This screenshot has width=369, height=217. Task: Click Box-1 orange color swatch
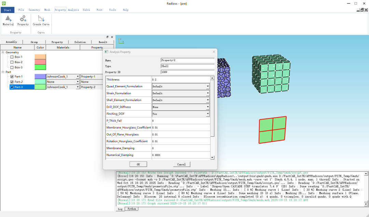coord(40,57)
